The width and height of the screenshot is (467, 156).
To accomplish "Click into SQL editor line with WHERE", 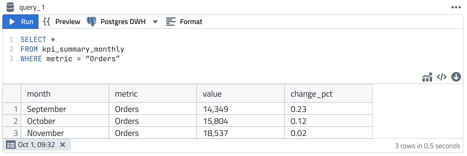I will [x=70, y=59].
